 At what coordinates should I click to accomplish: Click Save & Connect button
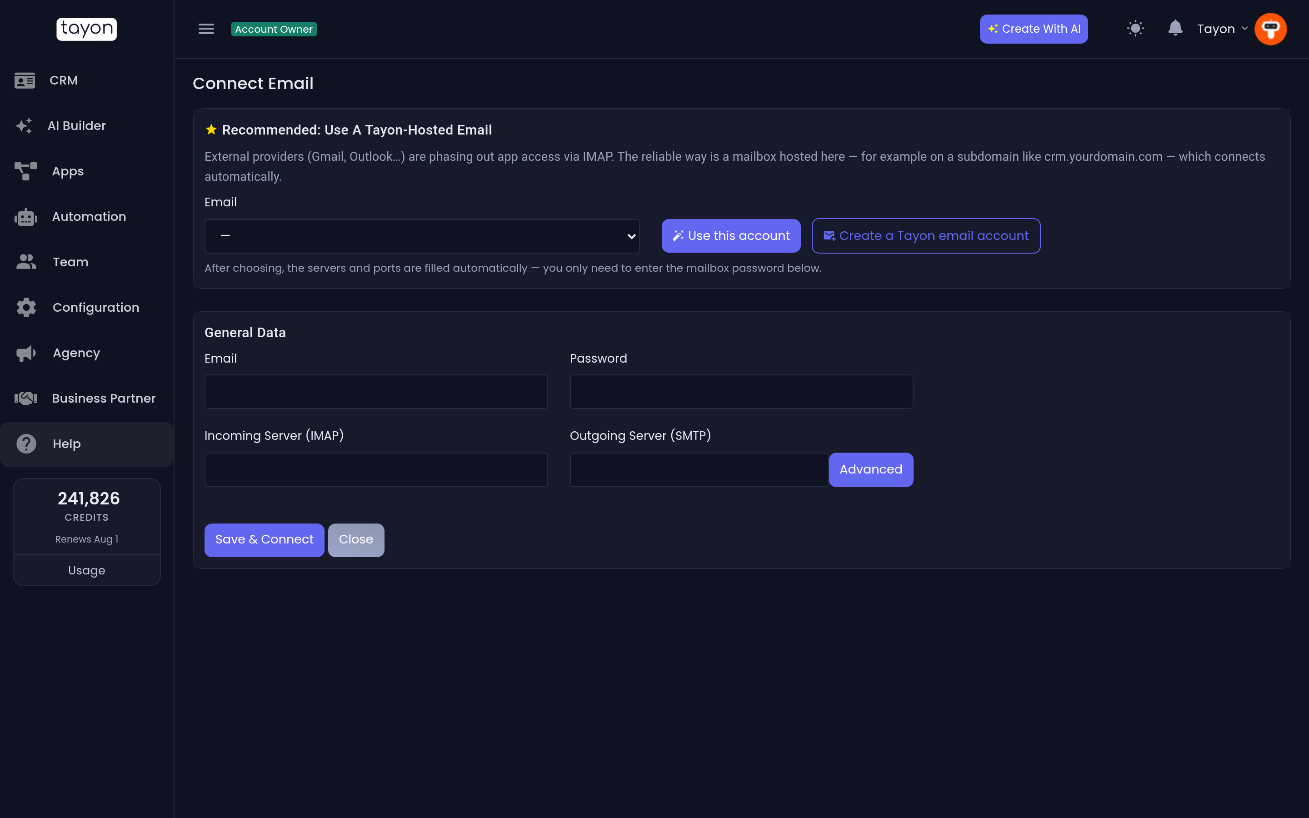[264, 540]
